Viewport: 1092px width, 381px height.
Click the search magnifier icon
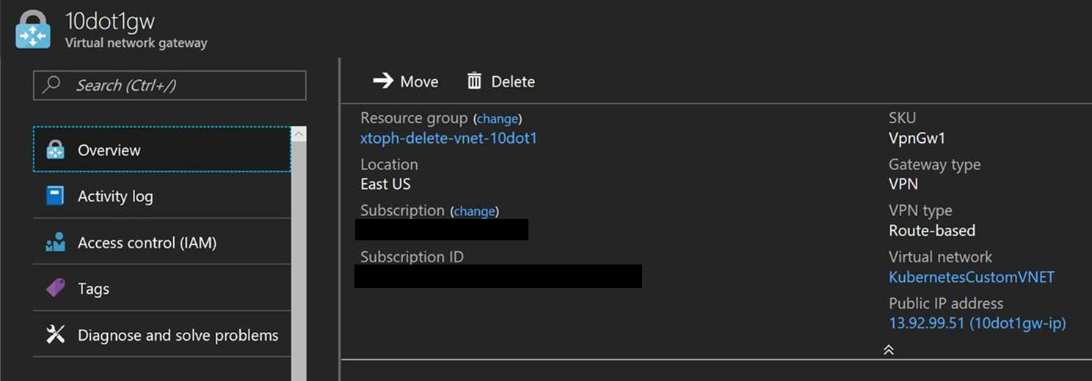(51, 85)
